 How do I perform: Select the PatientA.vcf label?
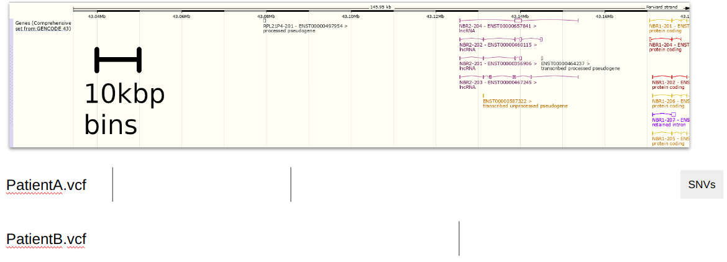tap(47, 185)
